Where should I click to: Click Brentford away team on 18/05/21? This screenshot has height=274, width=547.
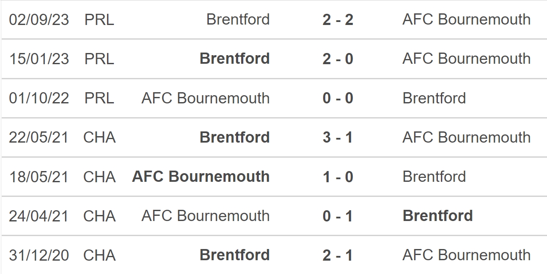[x=434, y=177]
